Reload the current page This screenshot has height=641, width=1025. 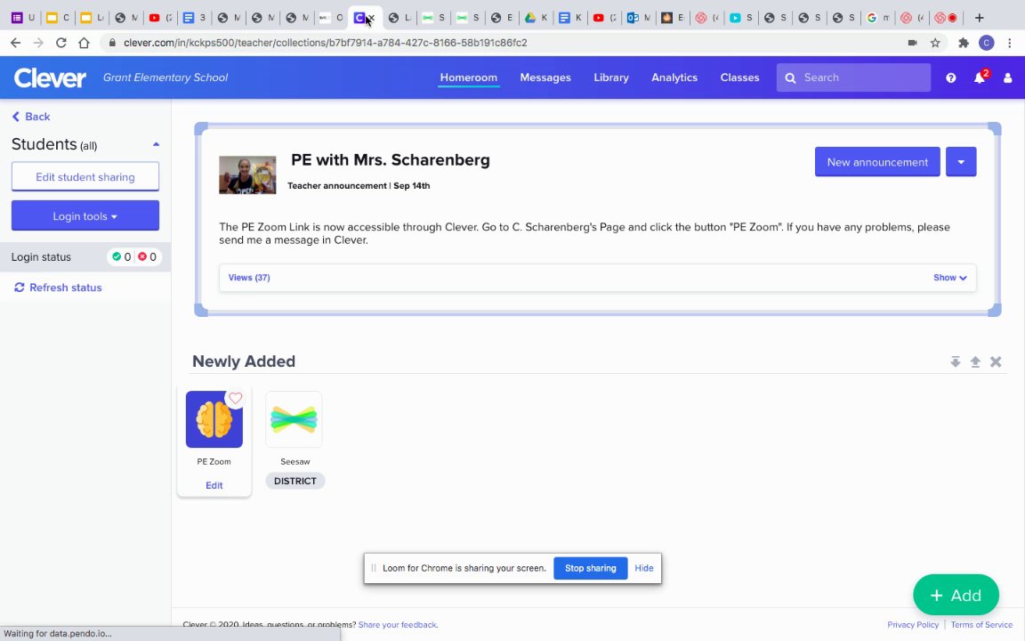[61, 43]
